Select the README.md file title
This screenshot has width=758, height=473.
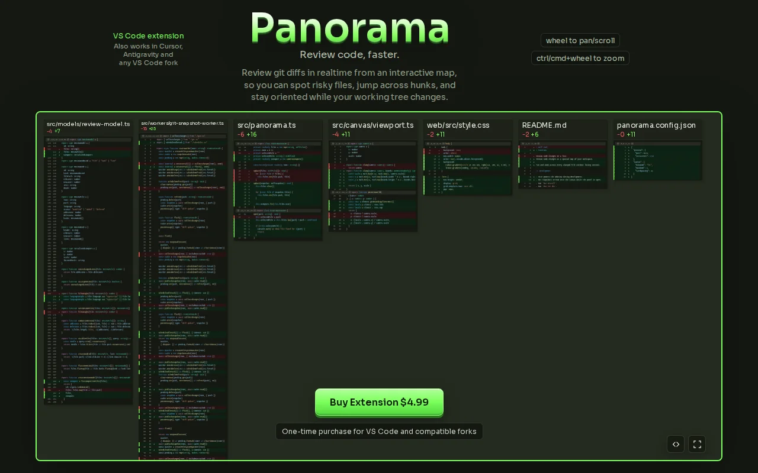pos(545,125)
